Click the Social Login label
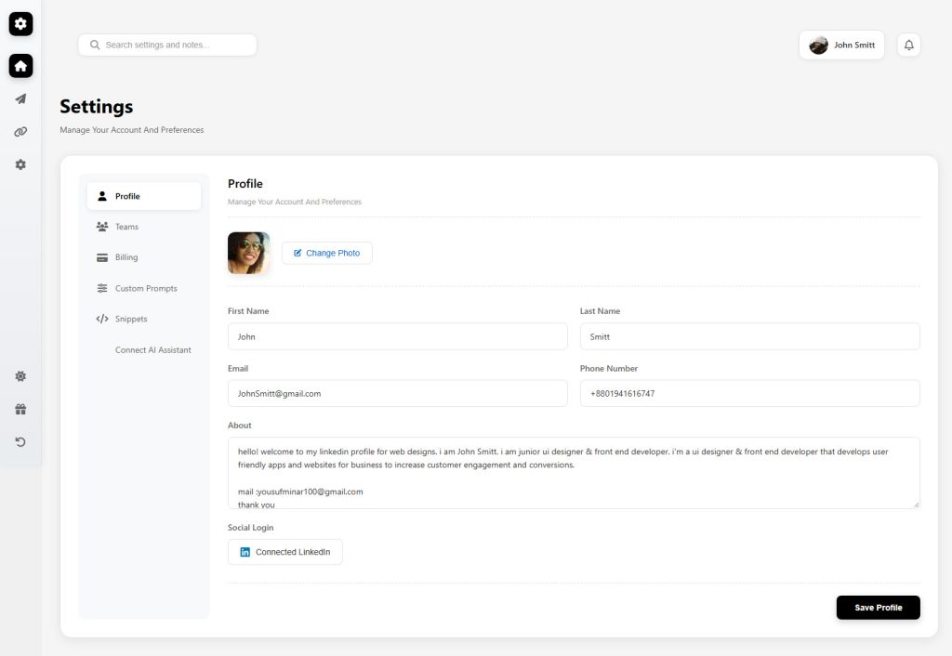952x656 pixels. [x=251, y=528]
